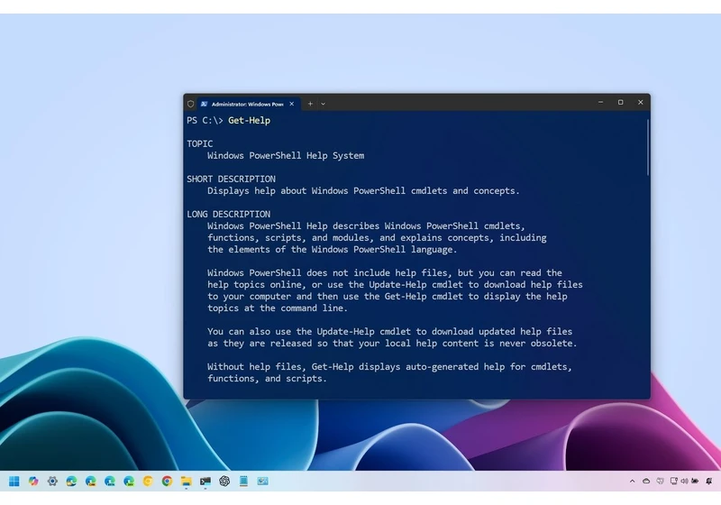Click the tray icon right of OneDrive
The image size is (721, 505).
coord(661,481)
